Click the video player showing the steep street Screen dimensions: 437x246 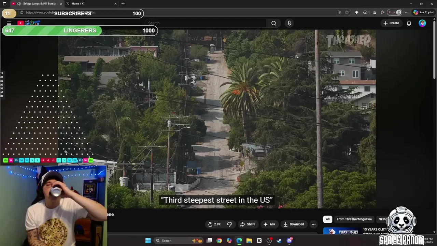(x=217, y=119)
